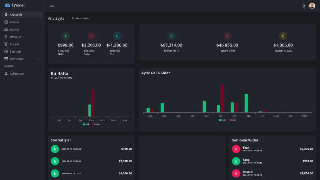Screen dimensions: 320x180
Task: Toggle the sidebar with the hamburger menu icon
Action: 52,6
